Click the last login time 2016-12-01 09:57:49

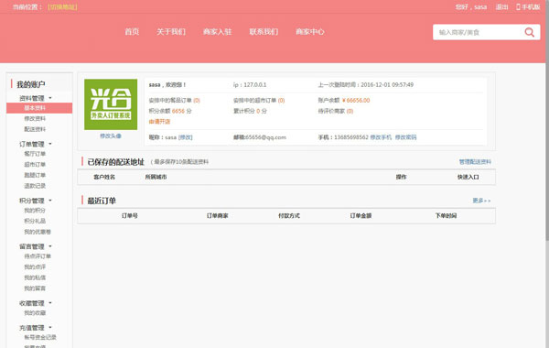click(387, 85)
